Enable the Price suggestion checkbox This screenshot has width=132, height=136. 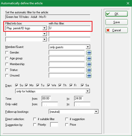tap(67, 125)
